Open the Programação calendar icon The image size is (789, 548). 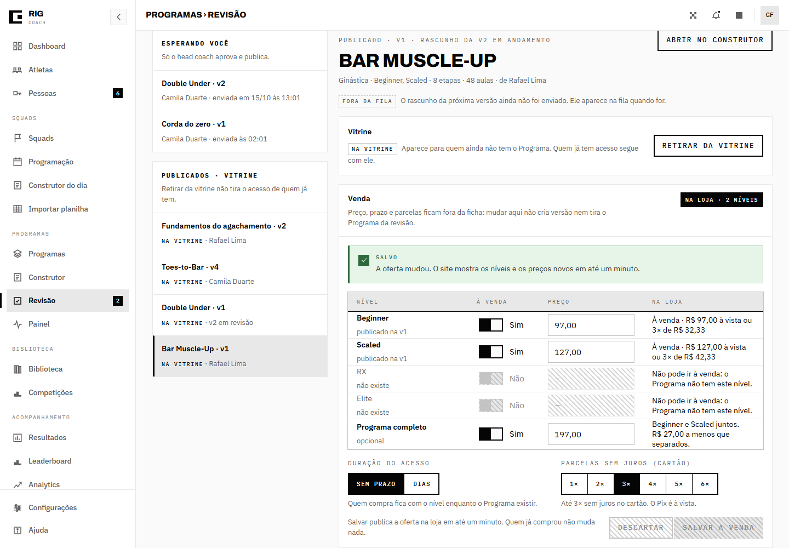tap(18, 162)
